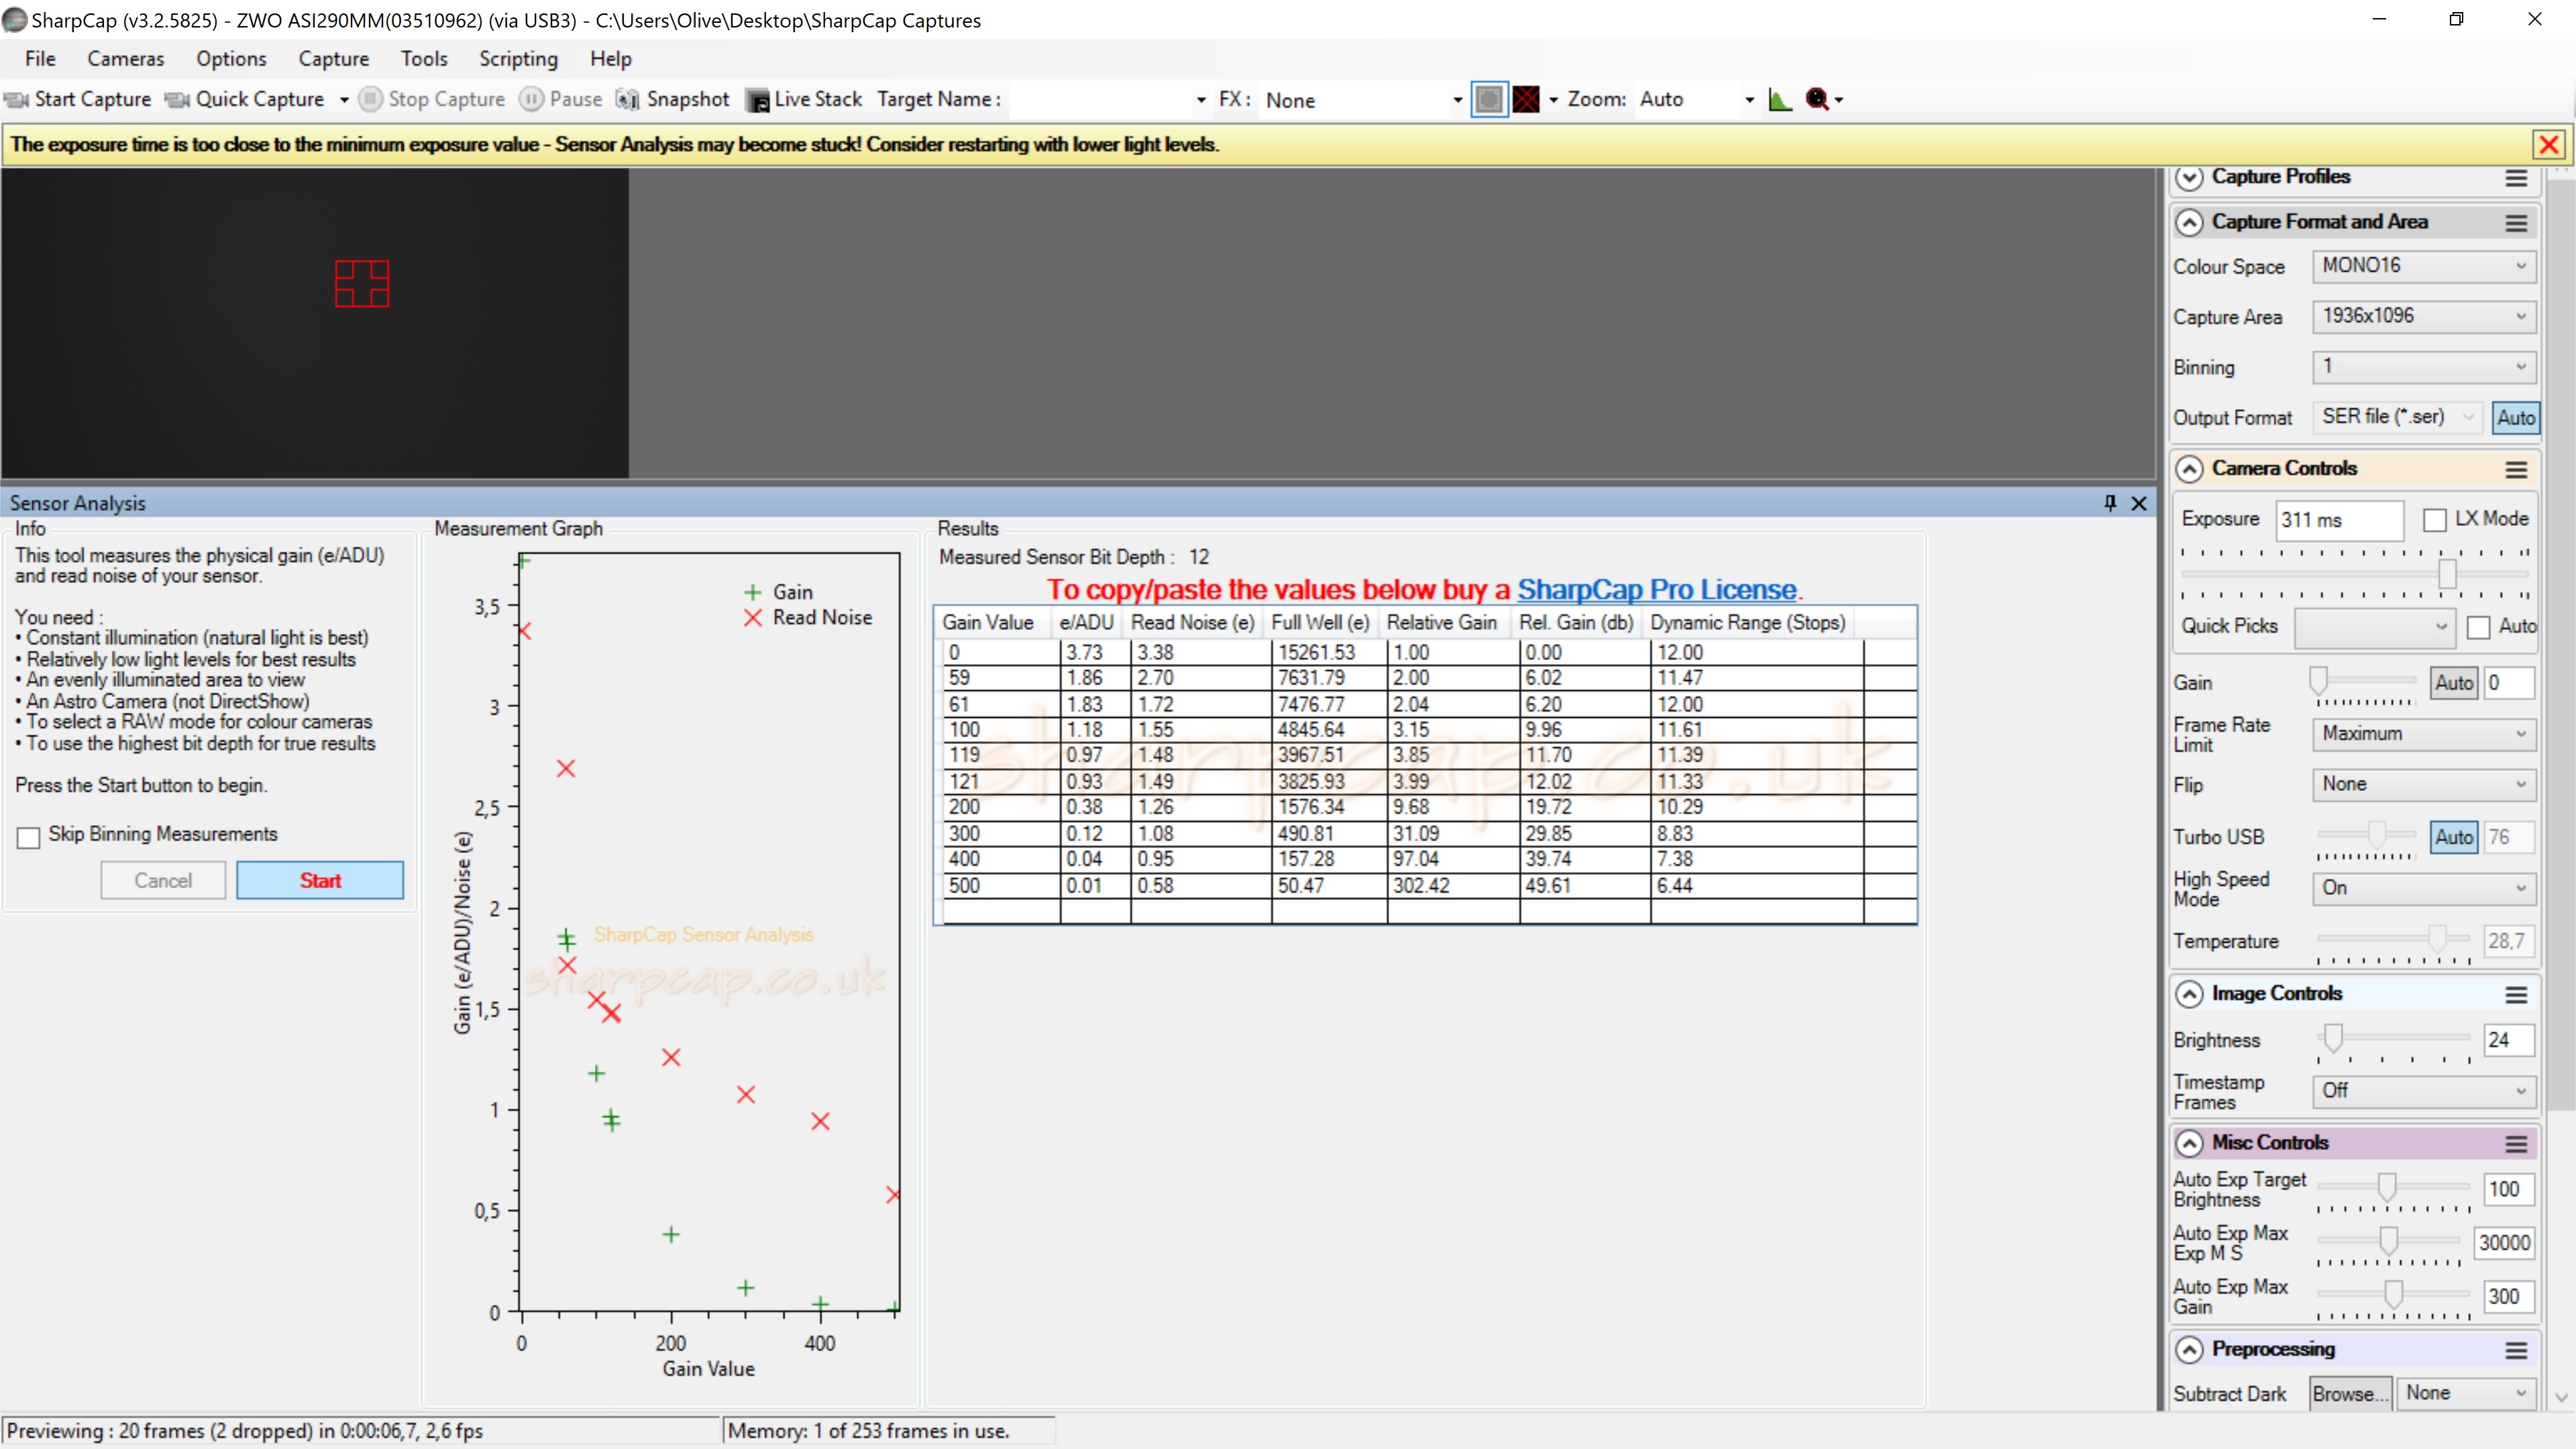Enable LX Mode checkbox

2434,519
